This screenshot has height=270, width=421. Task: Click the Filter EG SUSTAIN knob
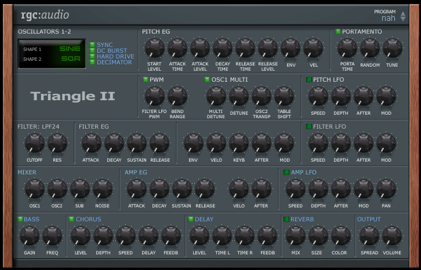[137, 143]
